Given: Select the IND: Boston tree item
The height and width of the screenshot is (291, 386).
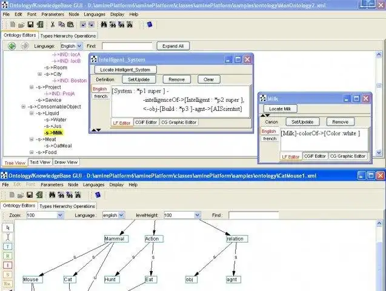Looking at the screenshot, I should 70,81.
